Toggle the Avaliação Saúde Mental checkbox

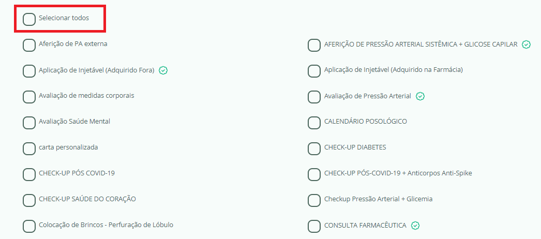point(29,123)
